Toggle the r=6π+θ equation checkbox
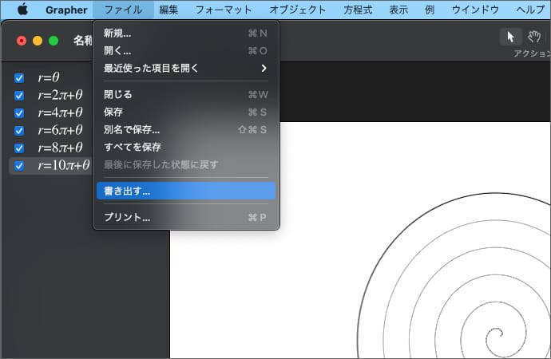The width and height of the screenshot is (551, 359). click(20, 131)
